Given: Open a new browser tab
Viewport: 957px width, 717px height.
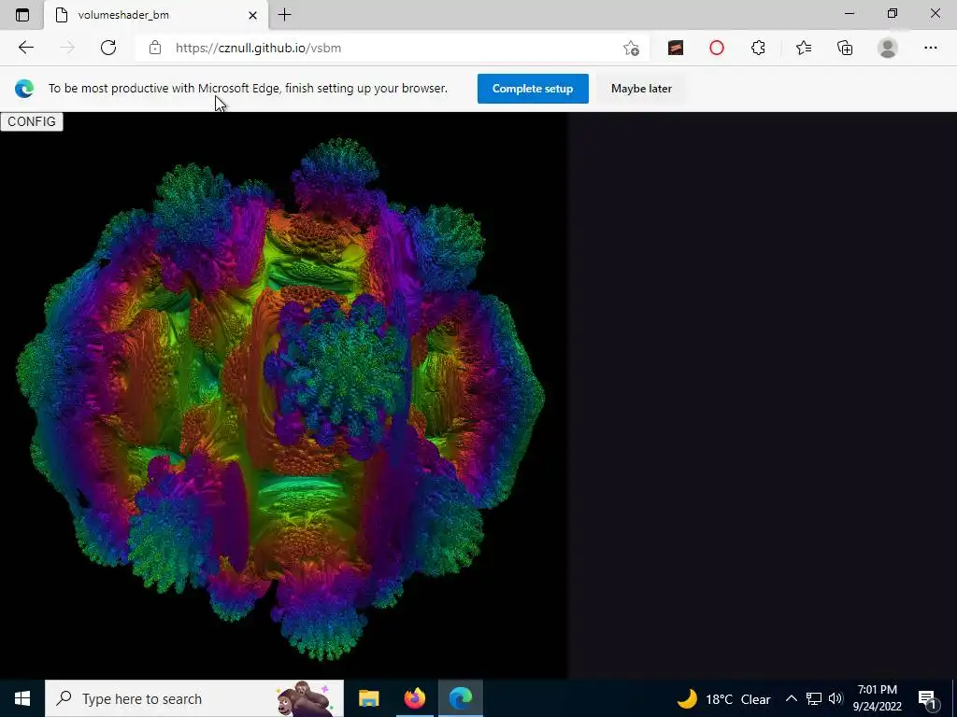Looking at the screenshot, I should pos(284,15).
